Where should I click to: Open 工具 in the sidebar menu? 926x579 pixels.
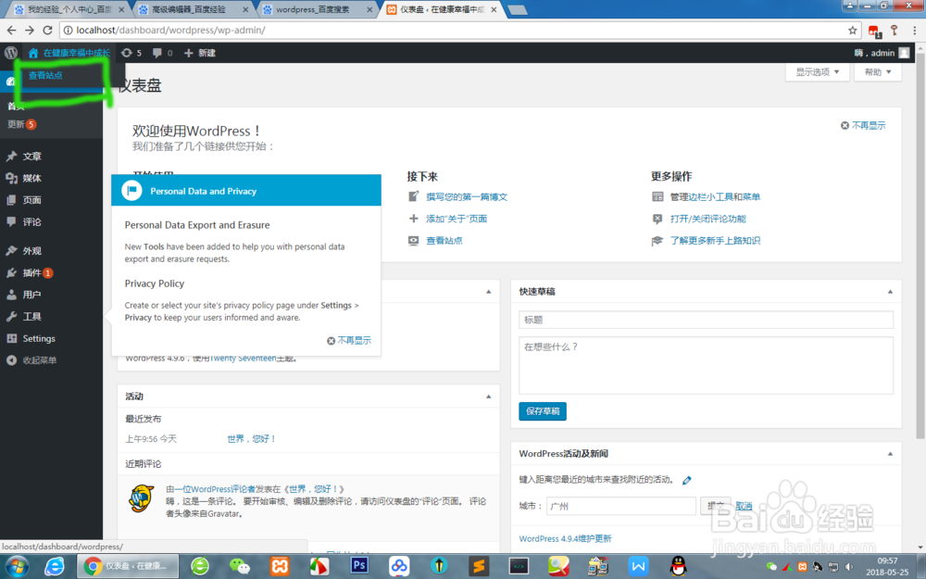[x=31, y=316]
